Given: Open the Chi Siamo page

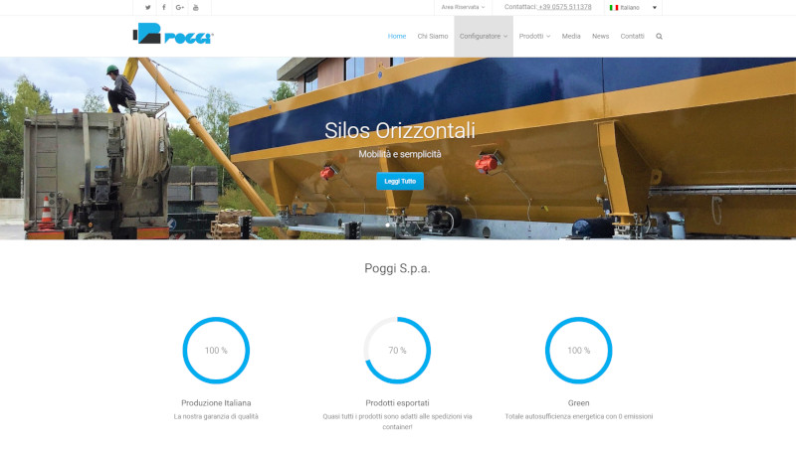Looking at the screenshot, I should click(x=433, y=37).
